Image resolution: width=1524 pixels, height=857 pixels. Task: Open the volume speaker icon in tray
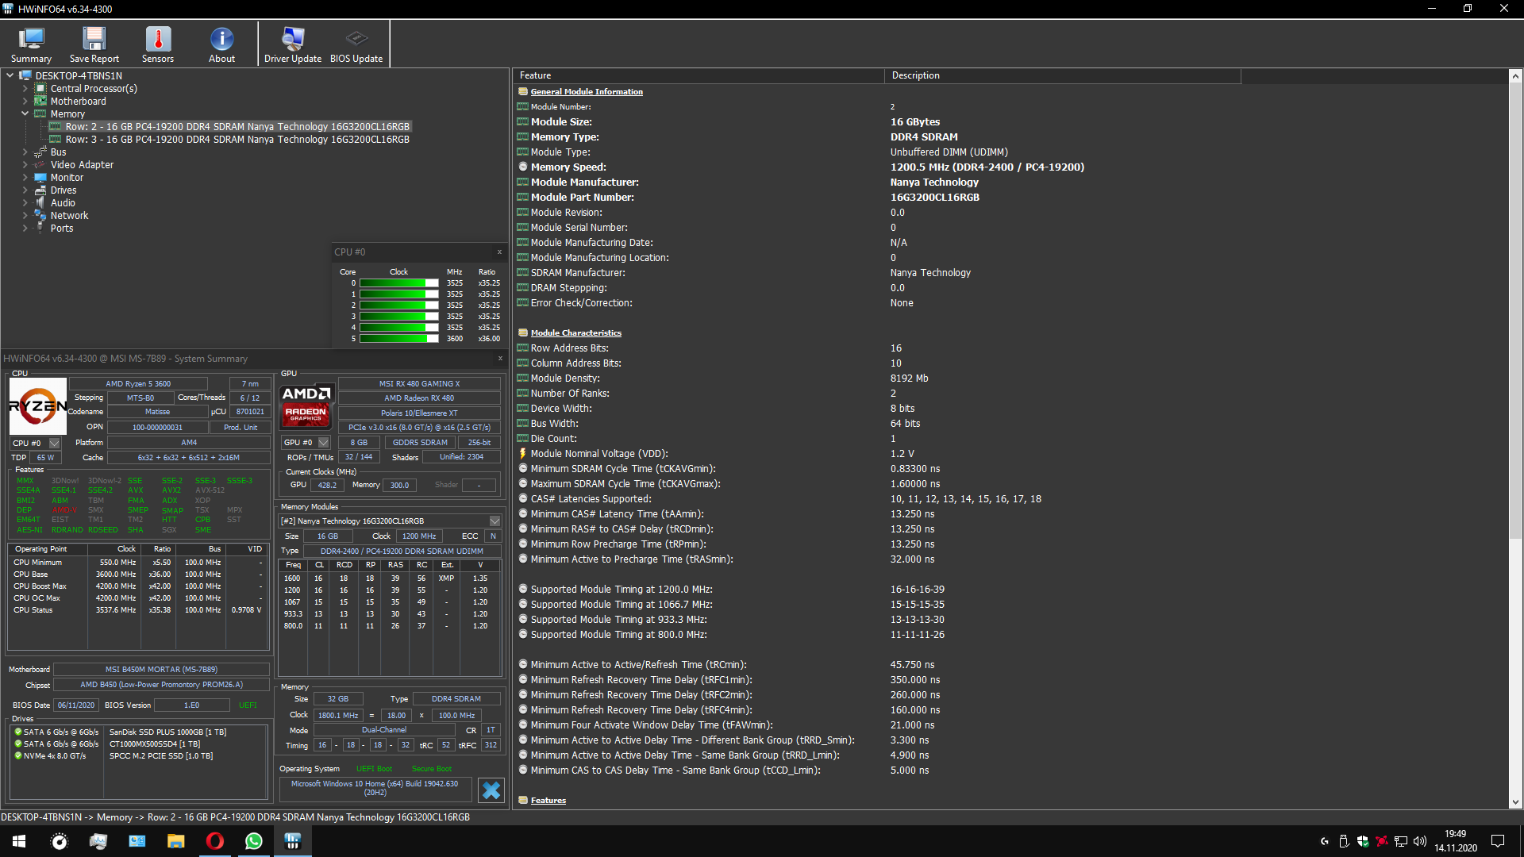coord(1420,841)
